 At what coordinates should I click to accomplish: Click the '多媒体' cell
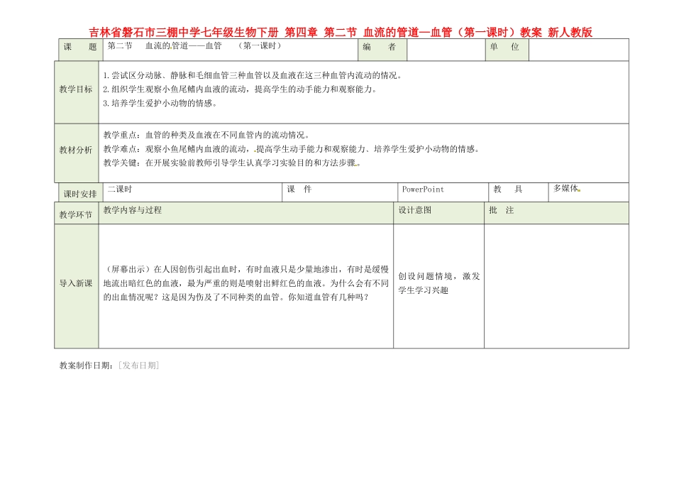pyautogui.click(x=588, y=192)
